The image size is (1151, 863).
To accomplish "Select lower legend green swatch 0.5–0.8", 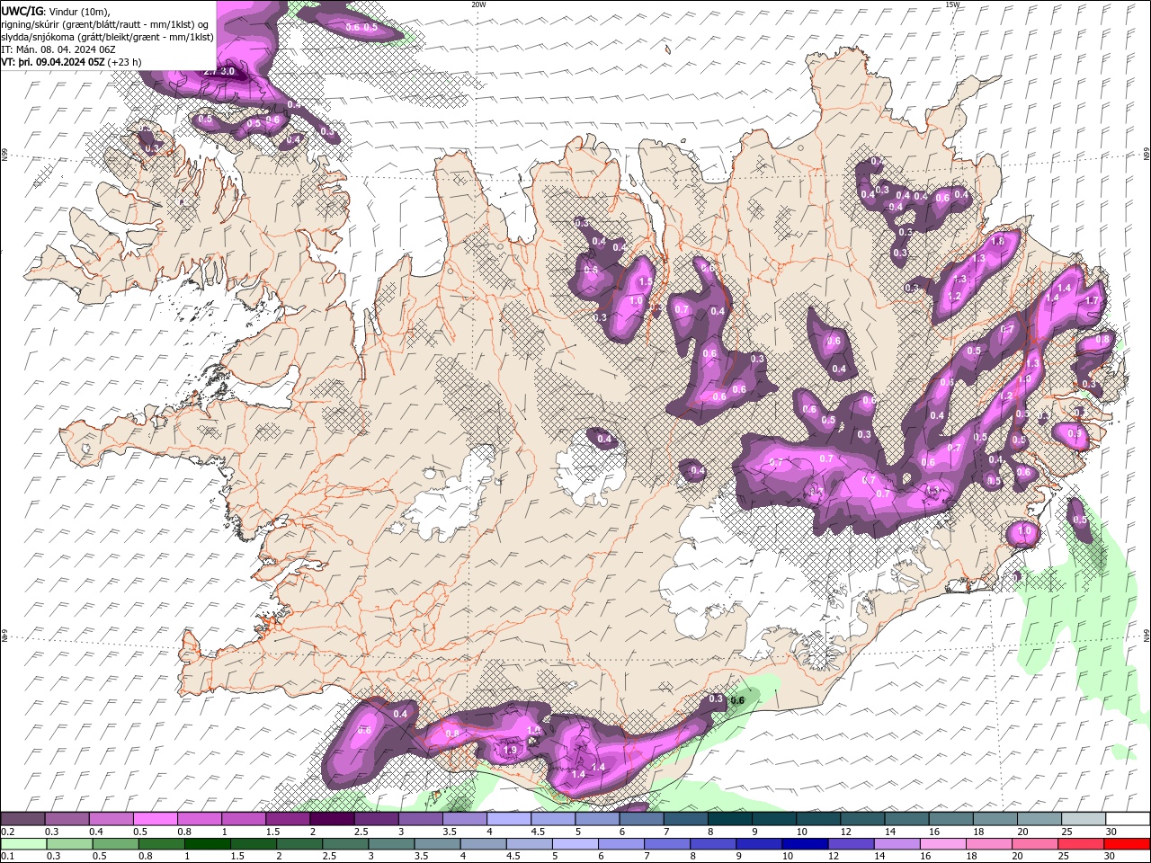I will (115, 844).
